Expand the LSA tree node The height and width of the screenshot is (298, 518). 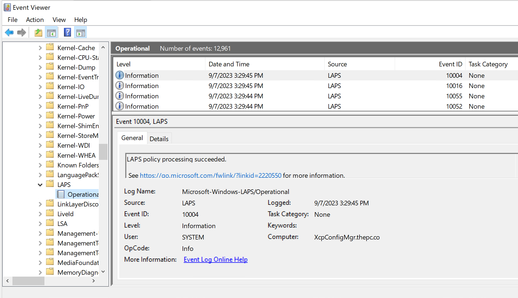point(40,224)
